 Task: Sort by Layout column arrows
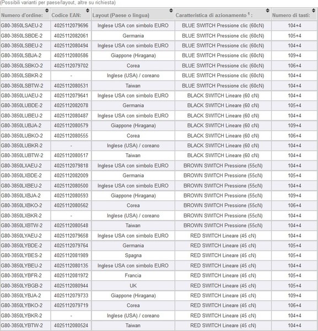(x=171, y=10)
